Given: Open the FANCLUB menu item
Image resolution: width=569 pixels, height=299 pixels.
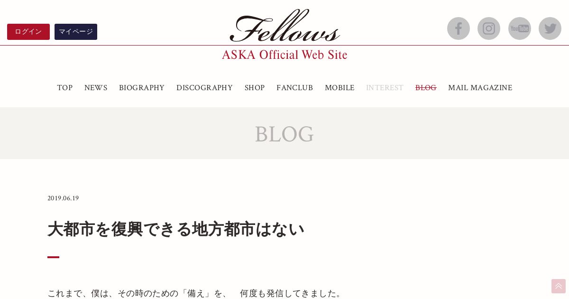Looking at the screenshot, I should coord(295,88).
